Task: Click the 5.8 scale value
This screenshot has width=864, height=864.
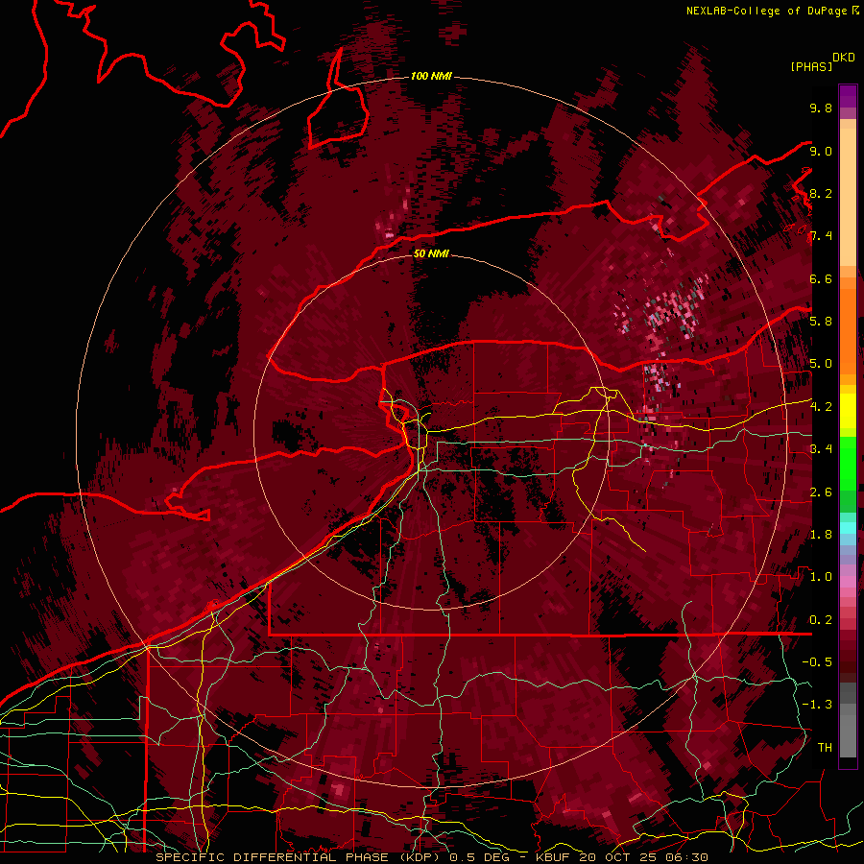Action: click(821, 321)
